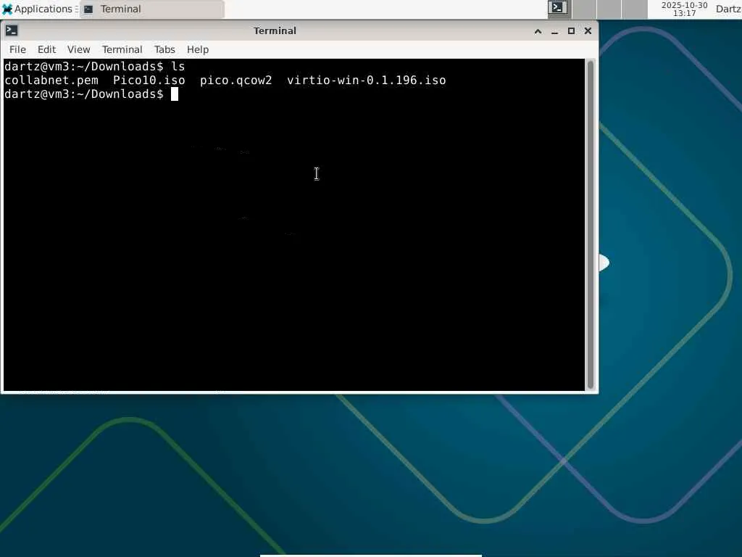Click the Xfce mouse logo icon

tap(7, 9)
